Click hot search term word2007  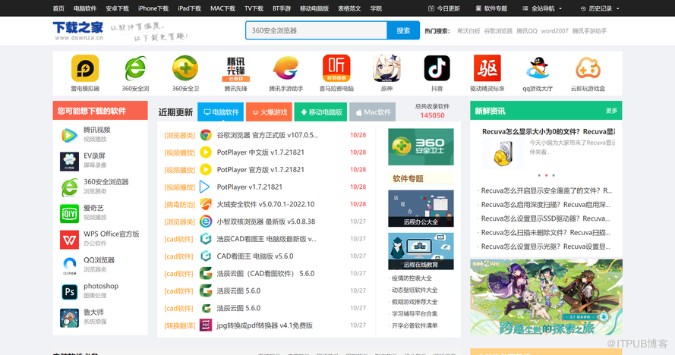(x=554, y=31)
